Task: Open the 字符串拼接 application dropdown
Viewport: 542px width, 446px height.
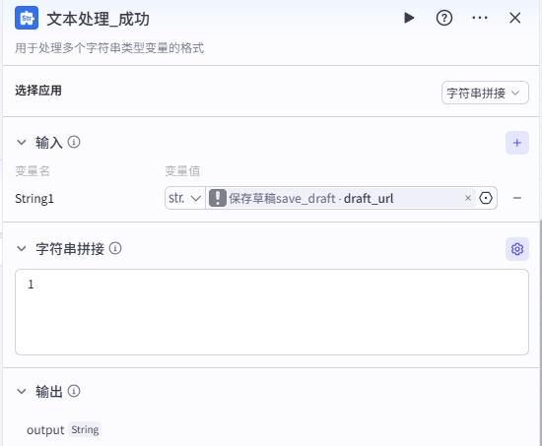Action: (485, 93)
